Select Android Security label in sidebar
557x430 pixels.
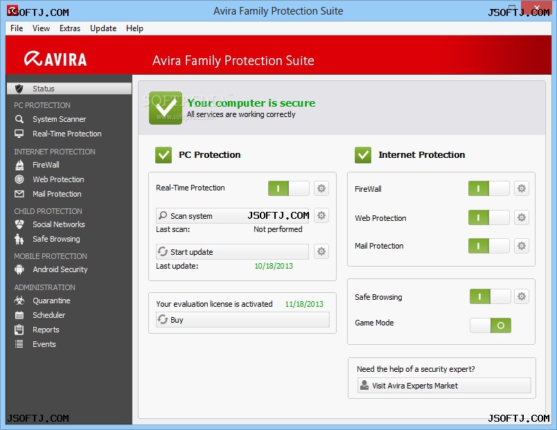(60, 269)
